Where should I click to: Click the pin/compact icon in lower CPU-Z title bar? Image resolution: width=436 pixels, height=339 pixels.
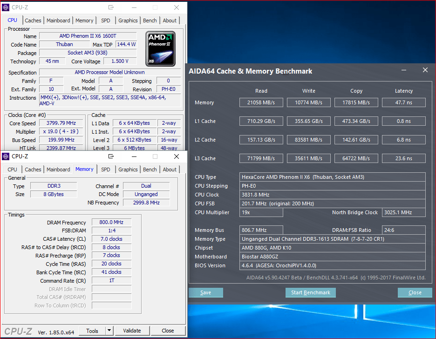(x=111, y=156)
